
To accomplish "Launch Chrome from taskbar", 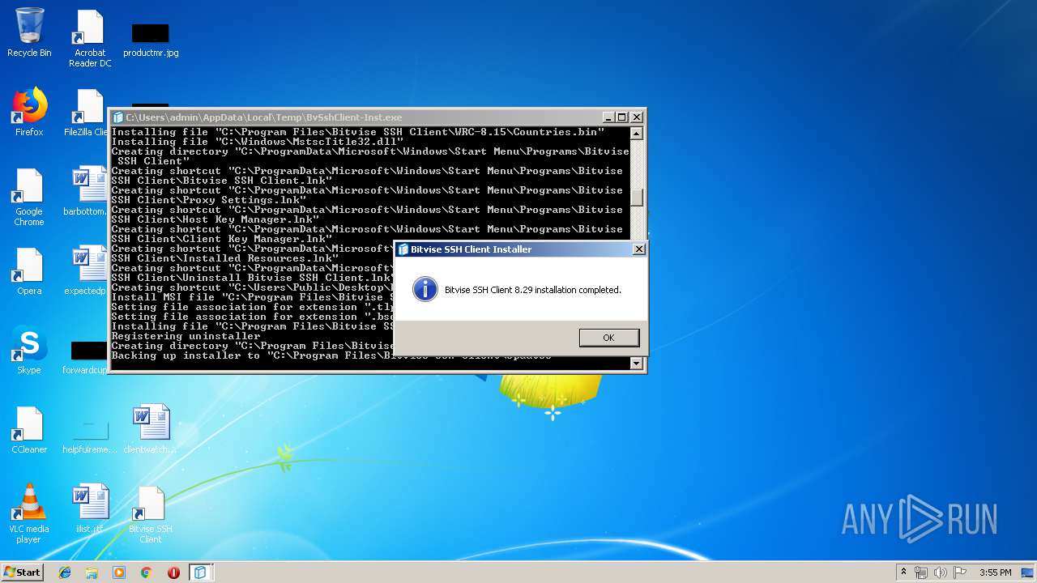I will [146, 572].
